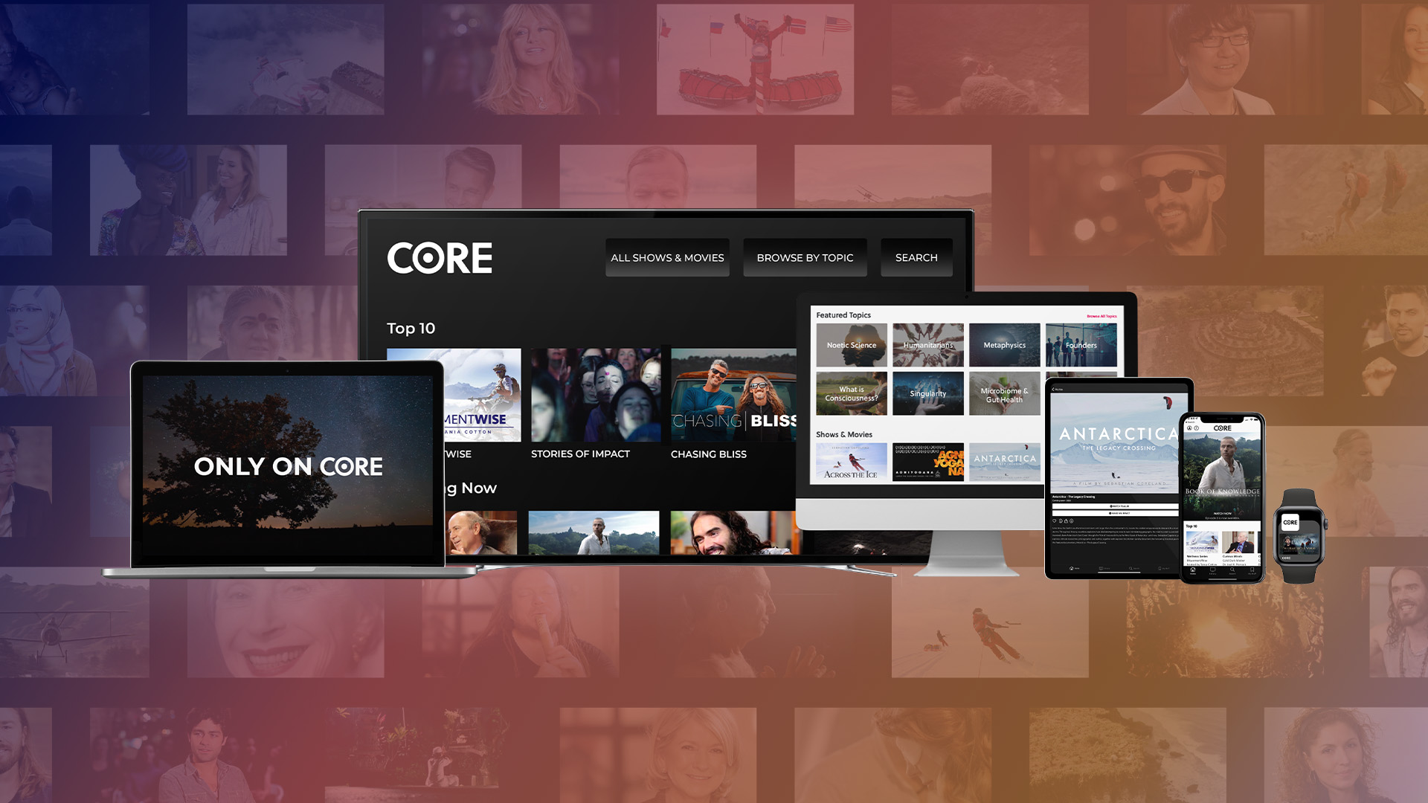Tap the Home icon on phone tab bar
Image resolution: width=1428 pixels, height=803 pixels.
(x=1193, y=570)
